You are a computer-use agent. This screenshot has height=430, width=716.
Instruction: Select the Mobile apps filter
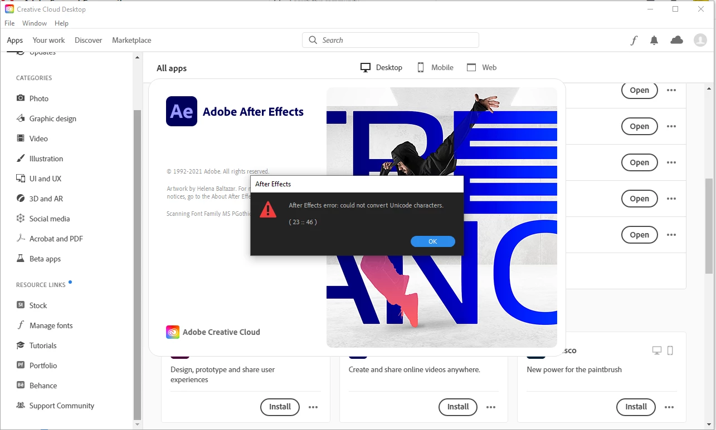pos(435,67)
